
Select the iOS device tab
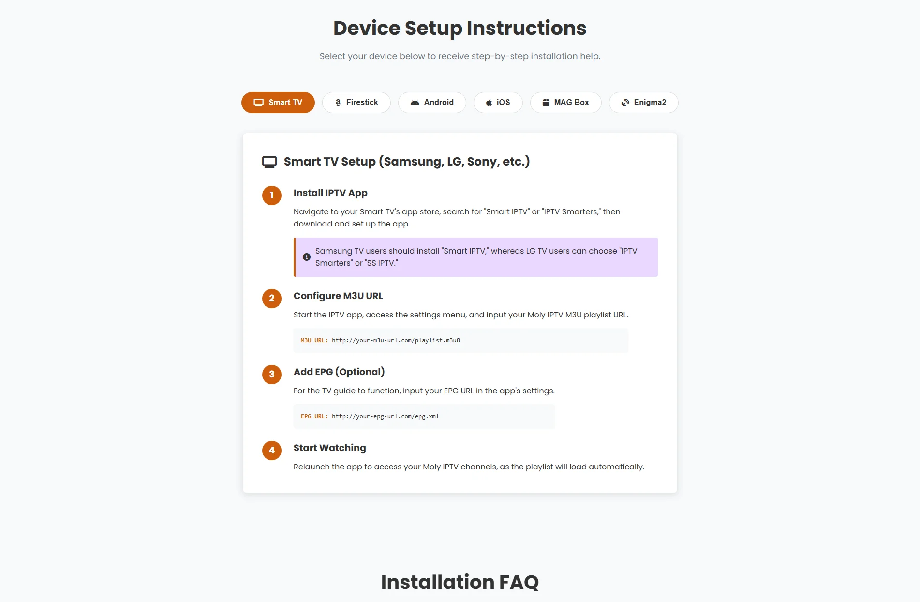[x=498, y=102]
